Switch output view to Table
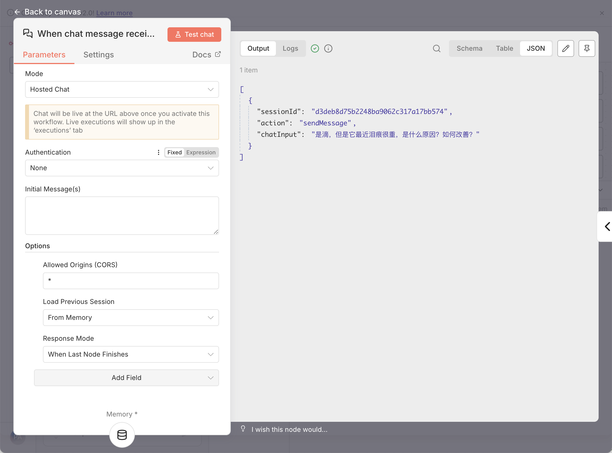This screenshot has height=453, width=612. tap(504, 48)
